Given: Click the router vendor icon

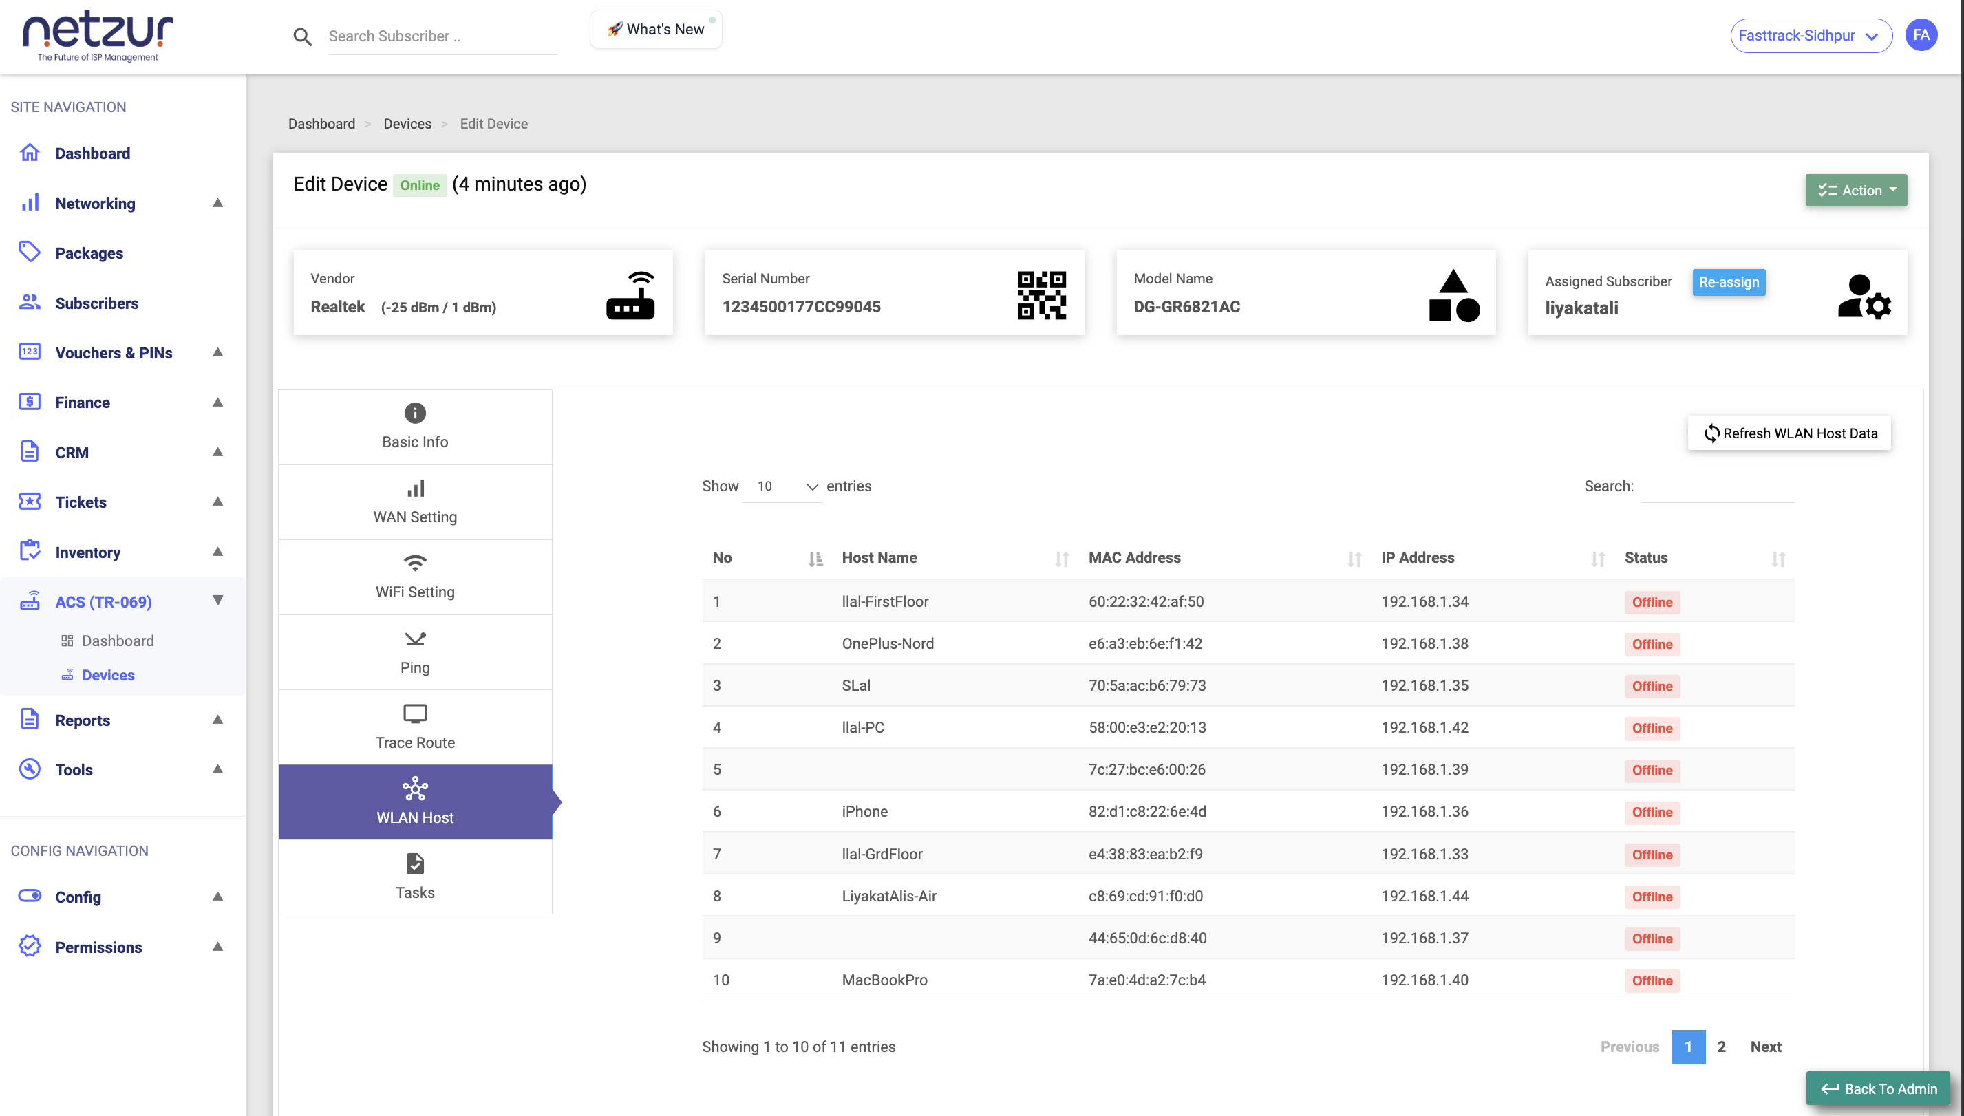Looking at the screenshot, I should (x=630, y=295).
